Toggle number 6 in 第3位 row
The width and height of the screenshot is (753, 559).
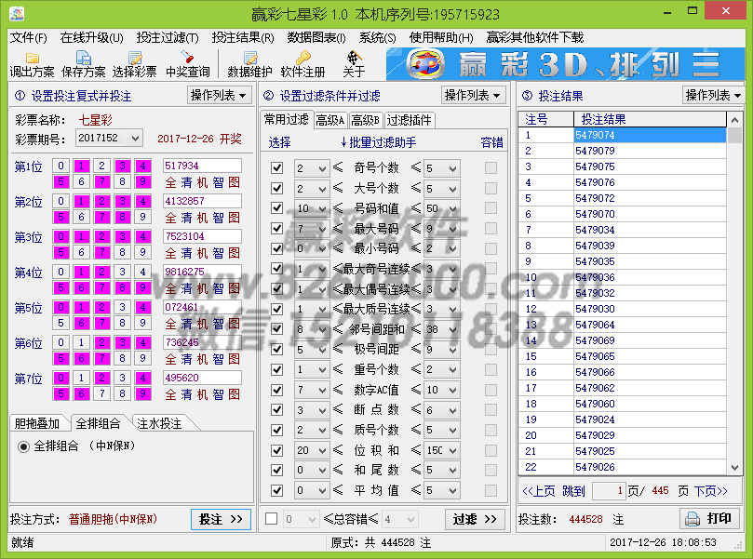click(82, 252)
